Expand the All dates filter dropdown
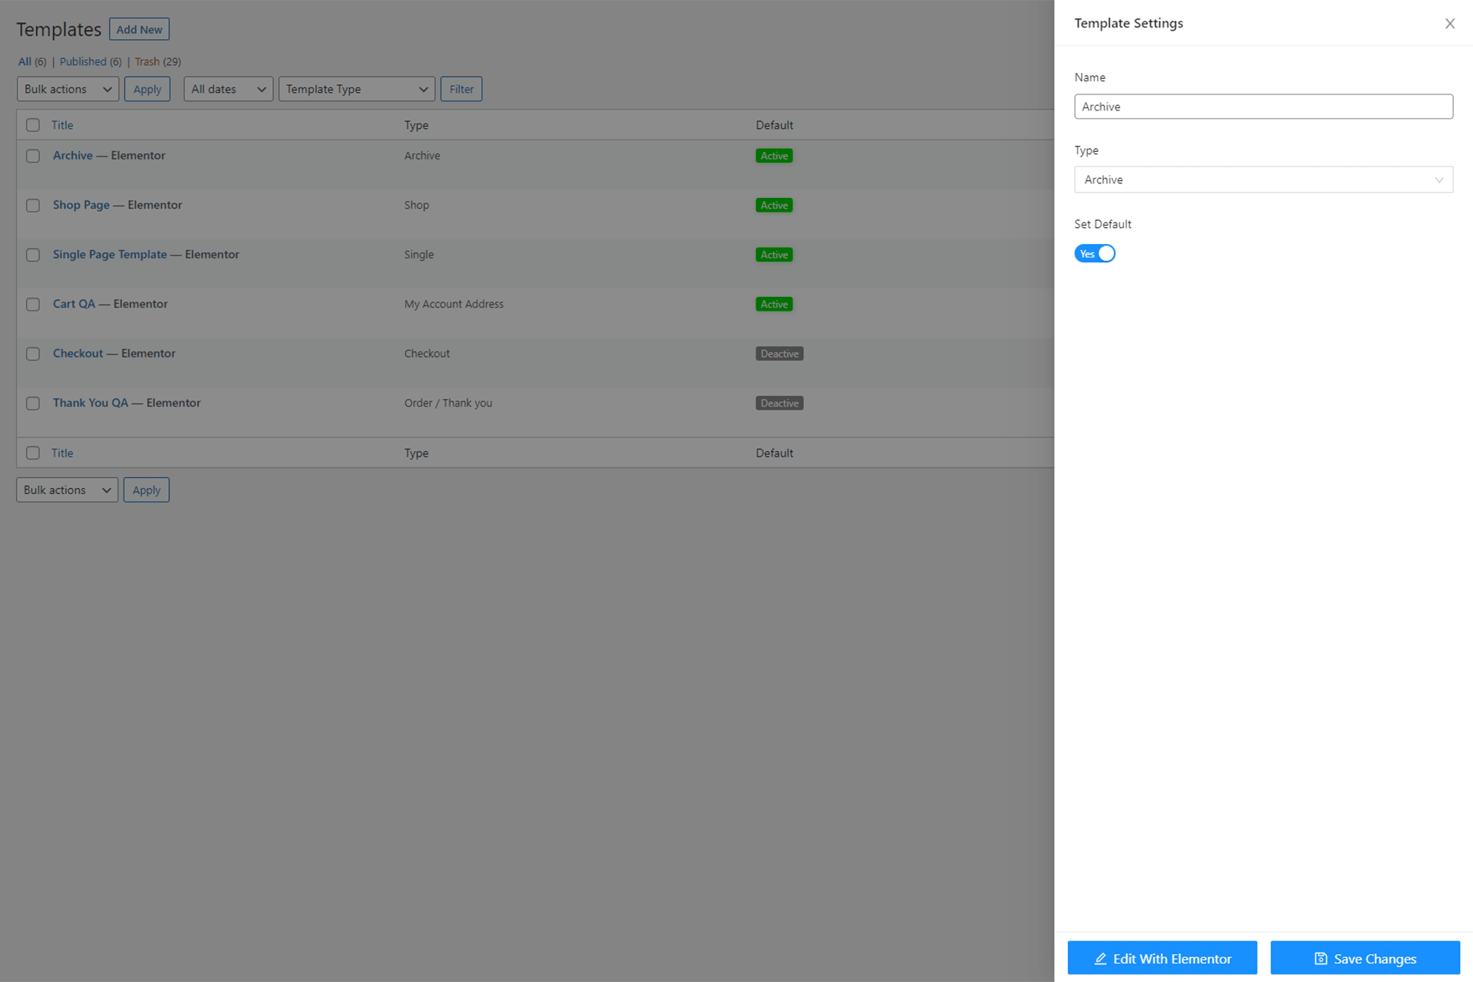Image resolution: width=1473 pixels, height=982 pixels. click(x=227, y=89)
